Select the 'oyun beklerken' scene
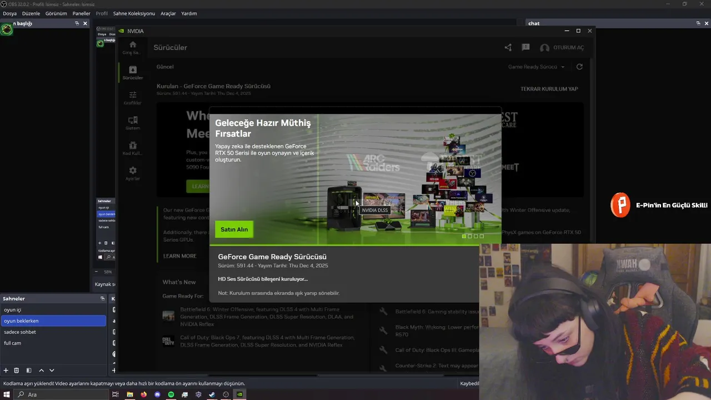The width and height of the screenshot is (711, 400). click(53, 321)
